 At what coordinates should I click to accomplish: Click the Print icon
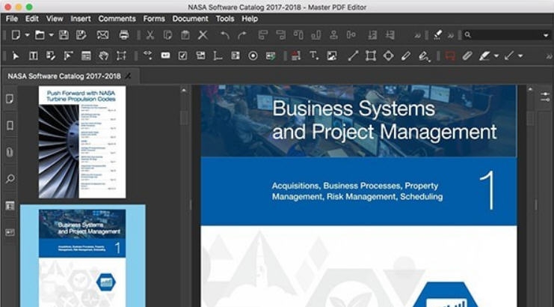coord(123,34)
